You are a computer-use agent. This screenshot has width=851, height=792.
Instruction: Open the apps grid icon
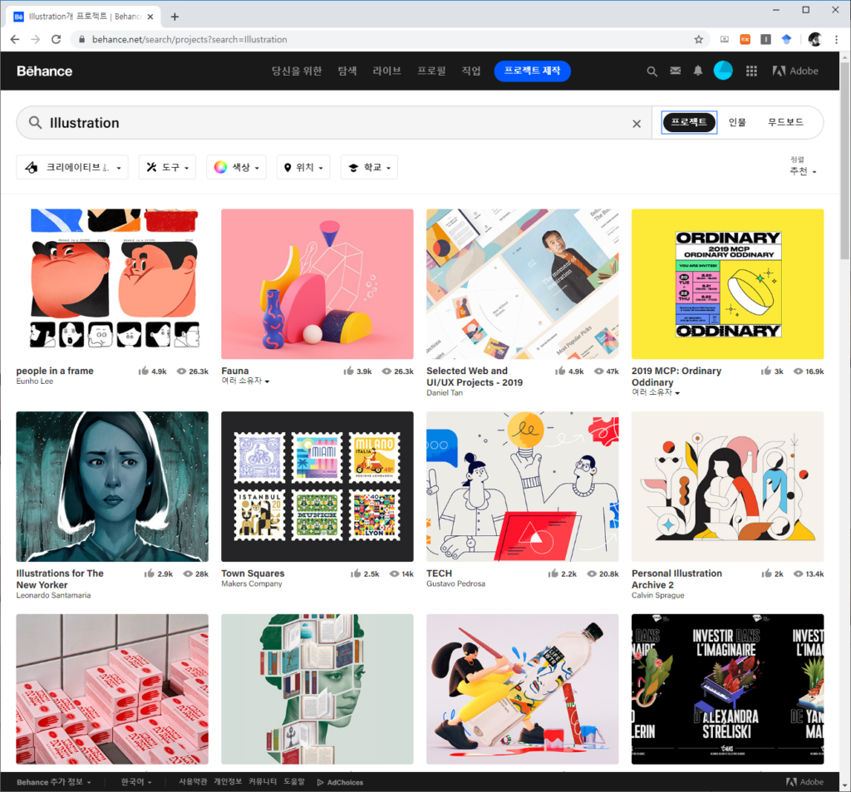(x=751, y=71)
